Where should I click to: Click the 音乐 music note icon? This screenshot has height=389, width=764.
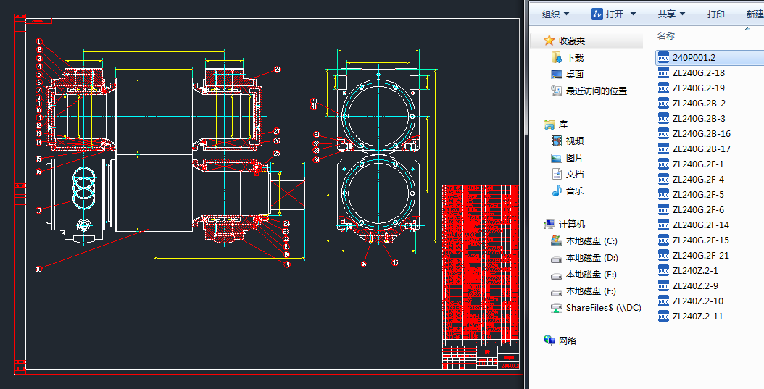557,191
